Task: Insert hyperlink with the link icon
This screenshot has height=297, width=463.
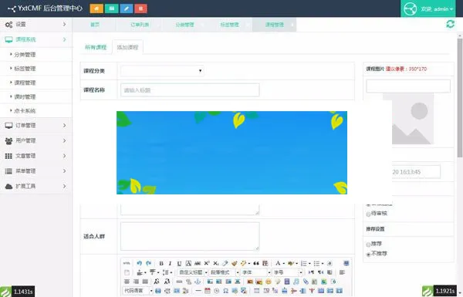Action: 179,282
